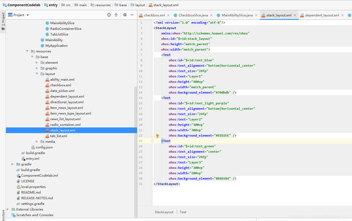Close the stack_layout.xml tab
The height and width of the screenshot is (221, 352).
coord(295,15)
